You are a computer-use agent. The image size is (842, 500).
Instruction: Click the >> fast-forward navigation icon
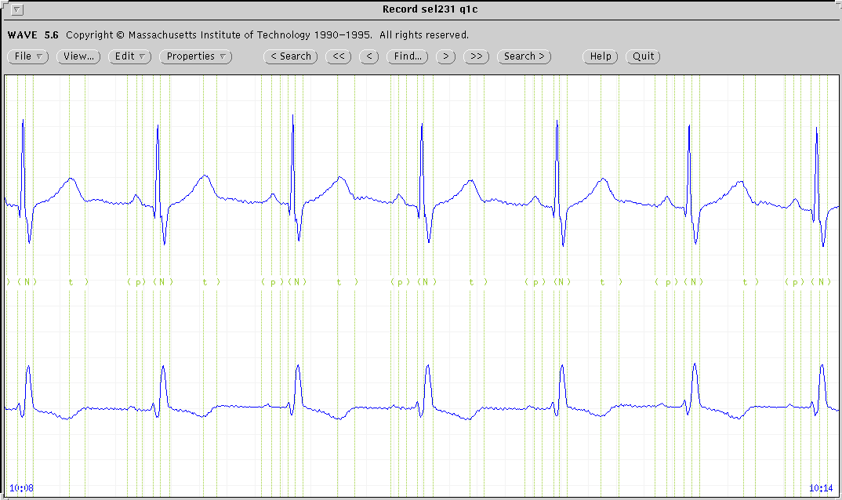pyautogui.click(x=476, y=56)
